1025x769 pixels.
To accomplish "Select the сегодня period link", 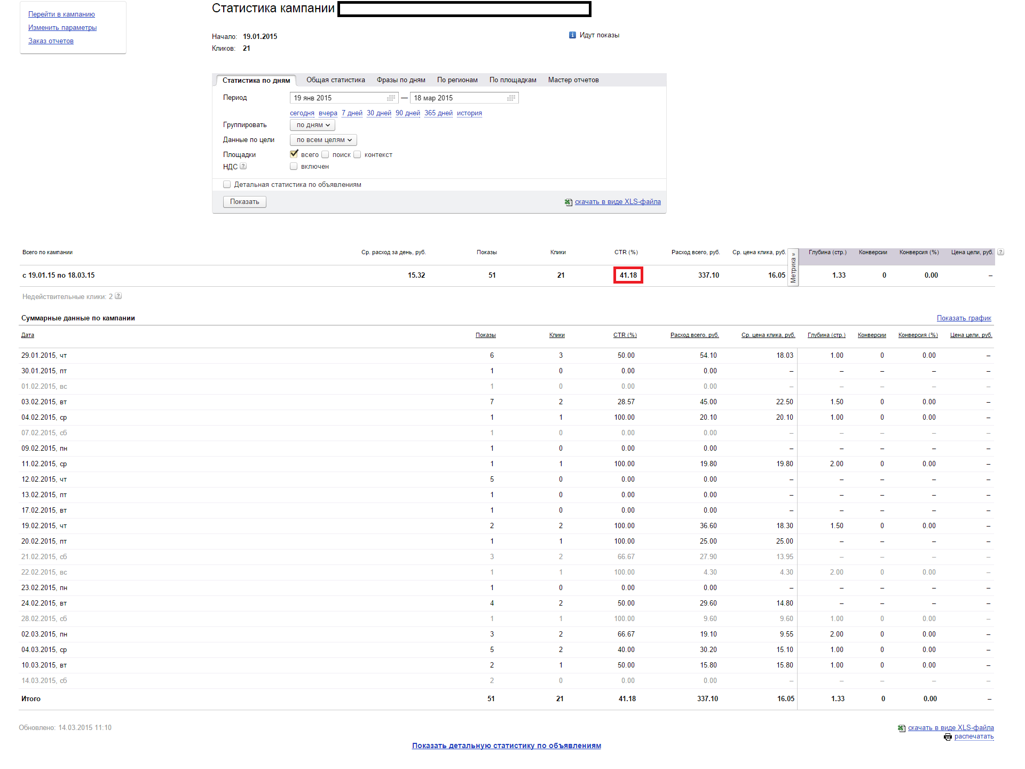I will (302, 113).
